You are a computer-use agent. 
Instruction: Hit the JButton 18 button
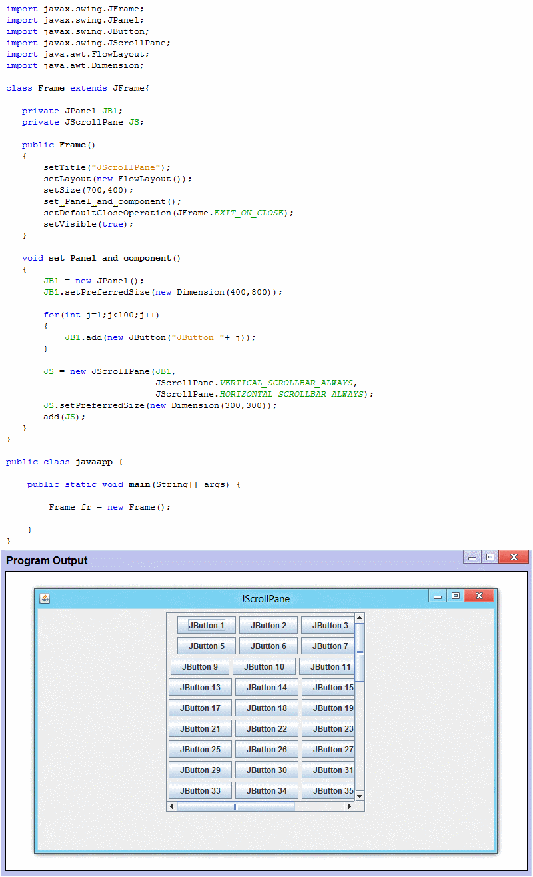[x=266, y=708]
